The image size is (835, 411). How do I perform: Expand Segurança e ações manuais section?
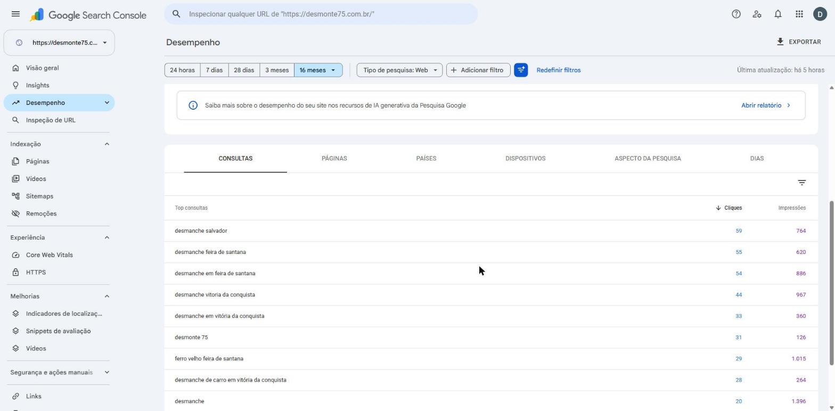pos(107,373)
